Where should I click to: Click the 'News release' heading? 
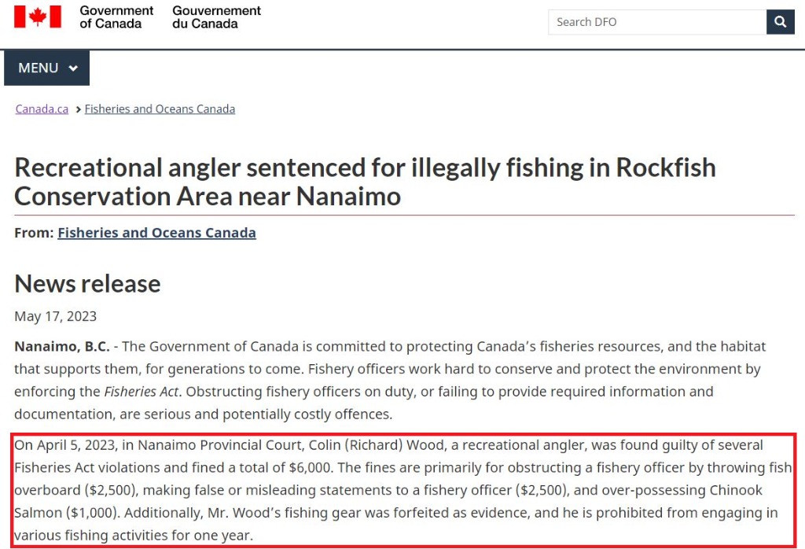pos(87,283)
